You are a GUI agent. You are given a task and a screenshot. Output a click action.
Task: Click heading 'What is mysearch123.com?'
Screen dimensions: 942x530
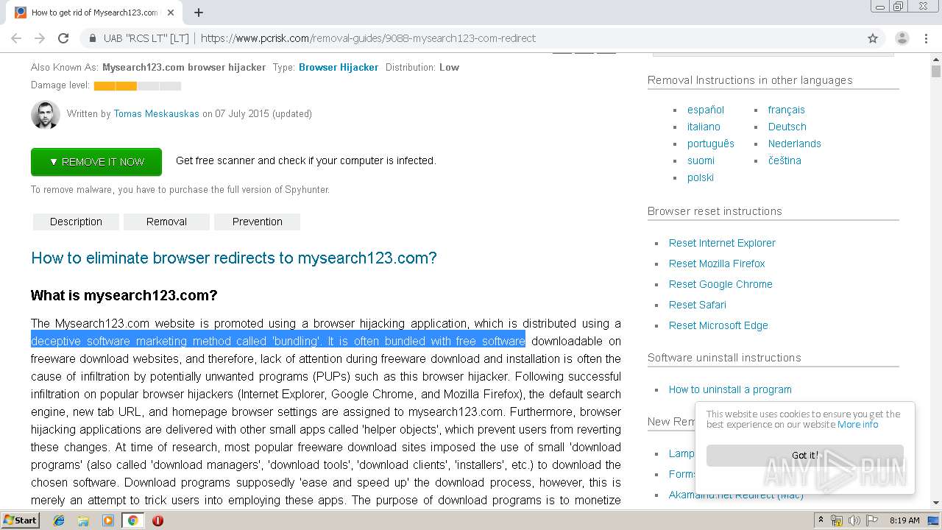pos(124,296)
